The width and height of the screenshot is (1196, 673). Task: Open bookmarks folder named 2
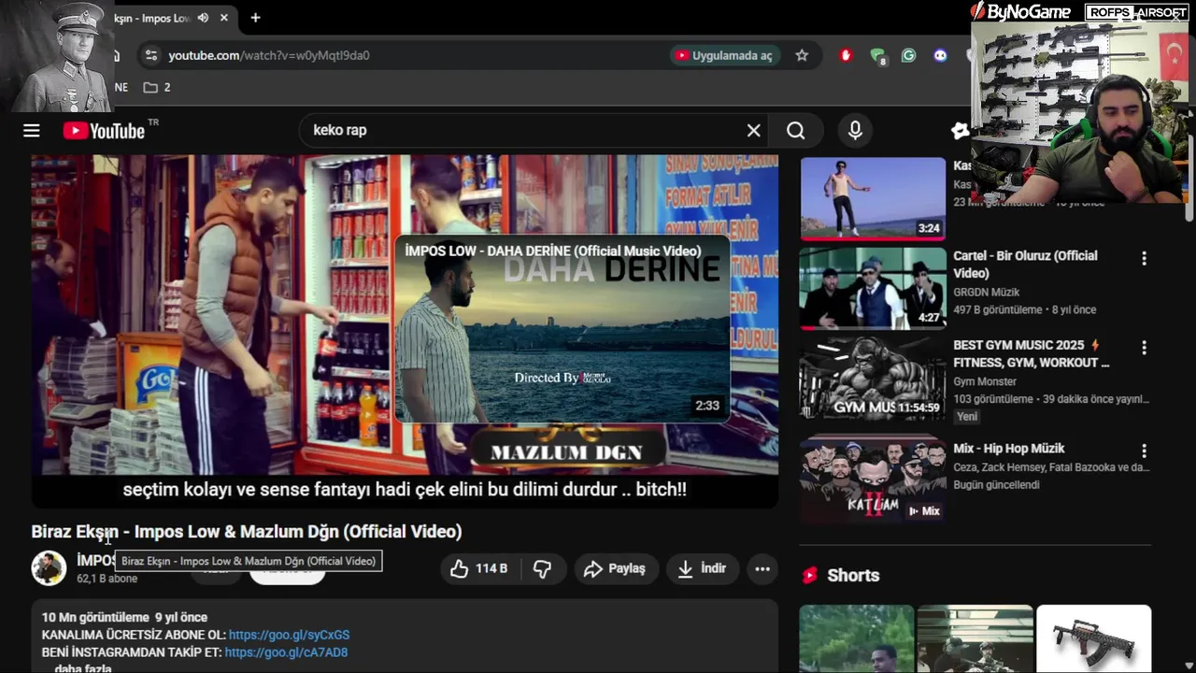(x=156, y=87)
